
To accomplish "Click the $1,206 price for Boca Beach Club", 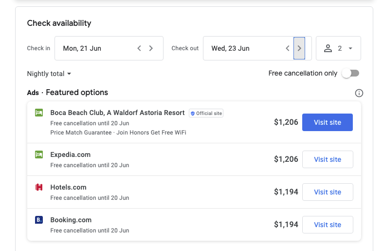I will [286, 122].
